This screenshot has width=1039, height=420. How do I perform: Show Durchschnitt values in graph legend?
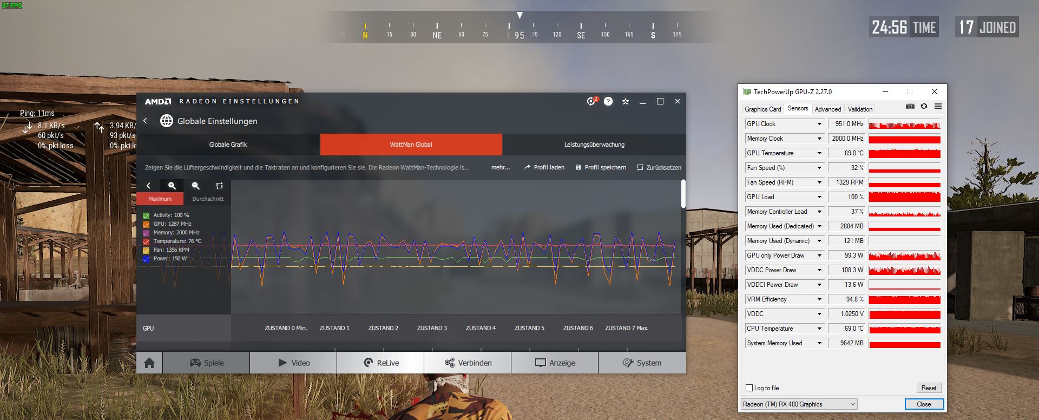pos(208,199)
